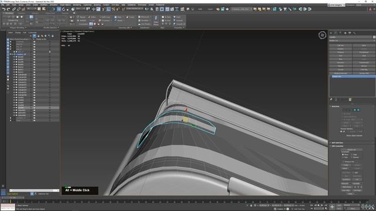Click Repeat Last button in Edit Geometry
This screenshot has height=211, width=376.
click(x=352, y=150)
